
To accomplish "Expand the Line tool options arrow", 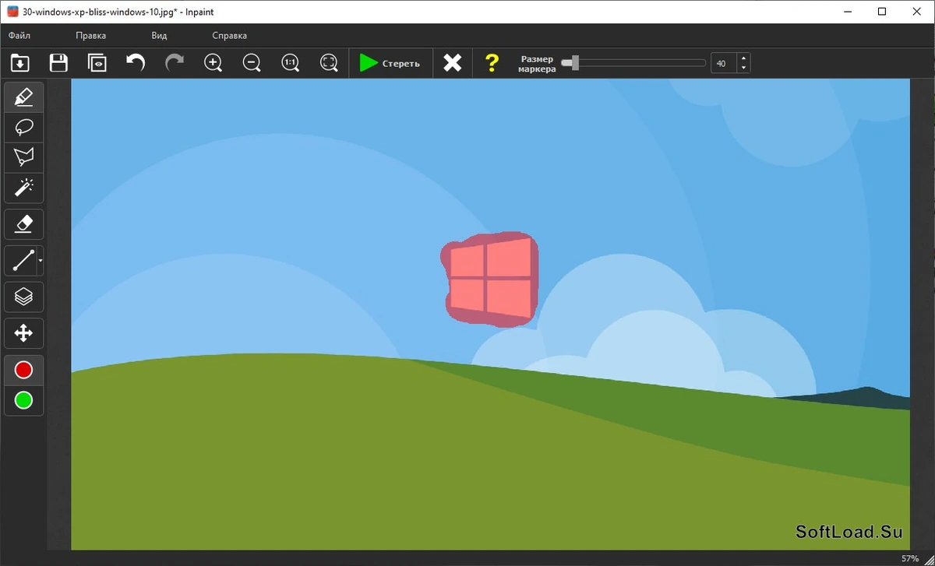I will 41,261.
